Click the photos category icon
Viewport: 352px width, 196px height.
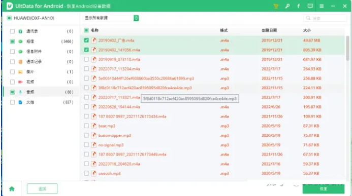coord(20,72)
